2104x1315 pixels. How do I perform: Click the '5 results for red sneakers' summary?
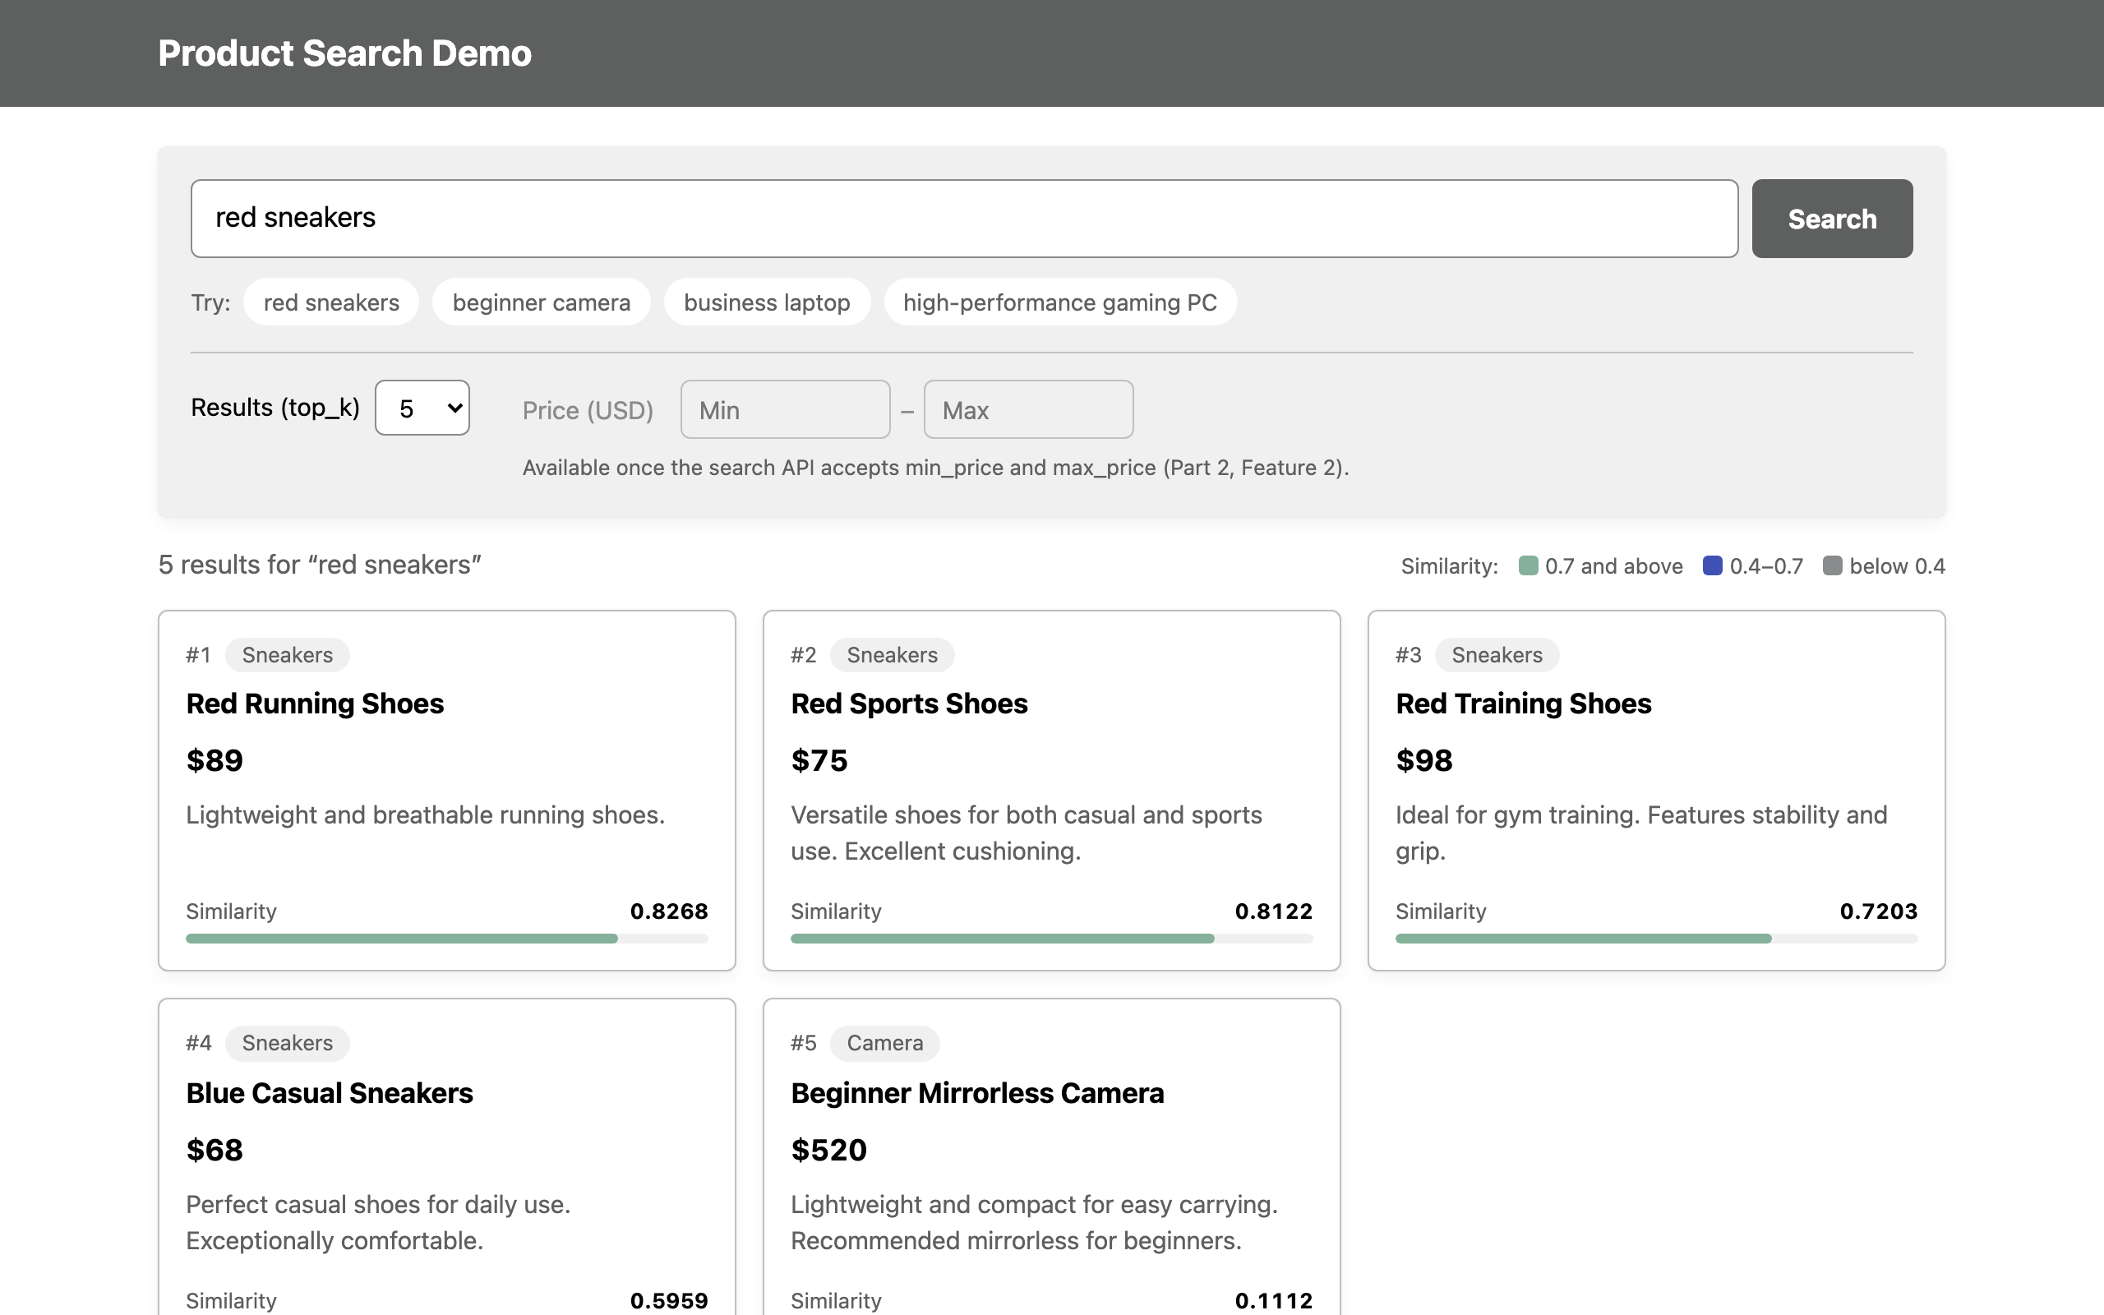pos(320,565)
